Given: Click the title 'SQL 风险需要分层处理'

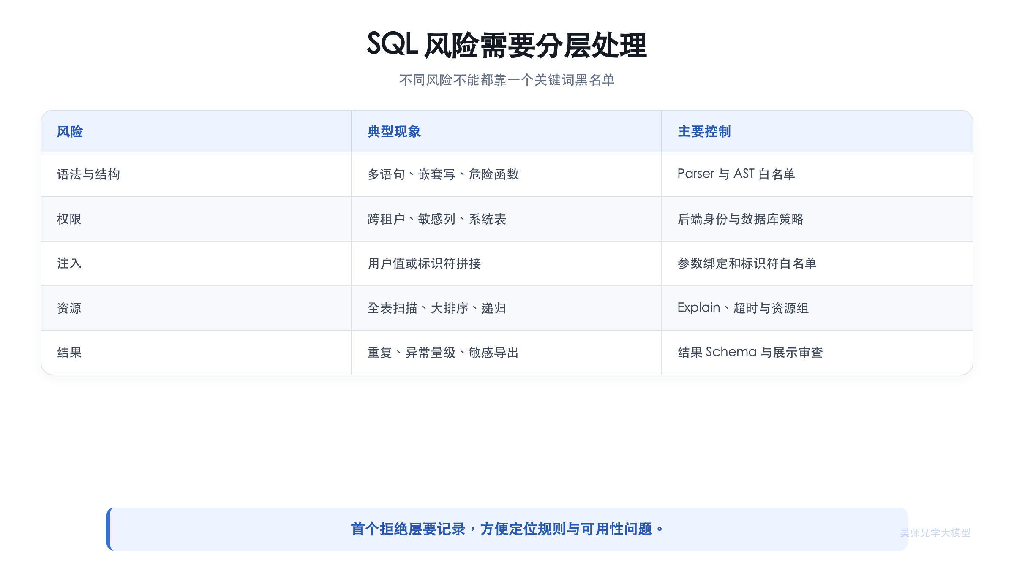Looking at the screenshot, I should click(507, 45).
